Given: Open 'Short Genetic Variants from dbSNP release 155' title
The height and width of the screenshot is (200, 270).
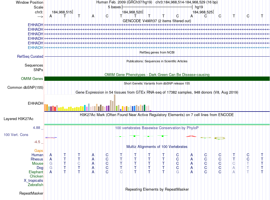Looking at the screenshot, I should tap(157, 83).
